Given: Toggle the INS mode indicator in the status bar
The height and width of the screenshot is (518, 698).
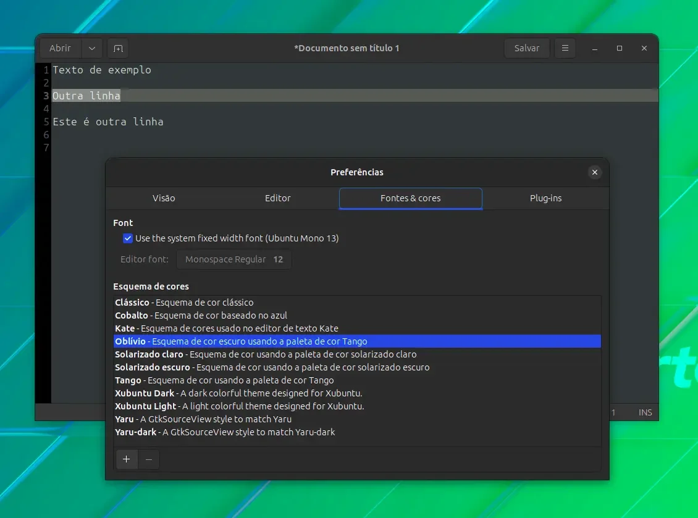Looking at the screenshot, I should tap(645, 412).
